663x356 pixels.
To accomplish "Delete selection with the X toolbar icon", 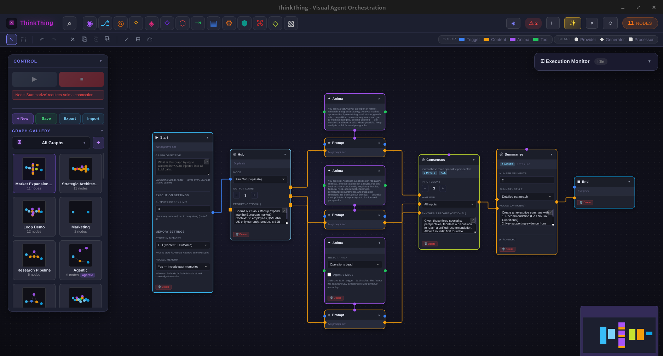I will tap(73, 39).
